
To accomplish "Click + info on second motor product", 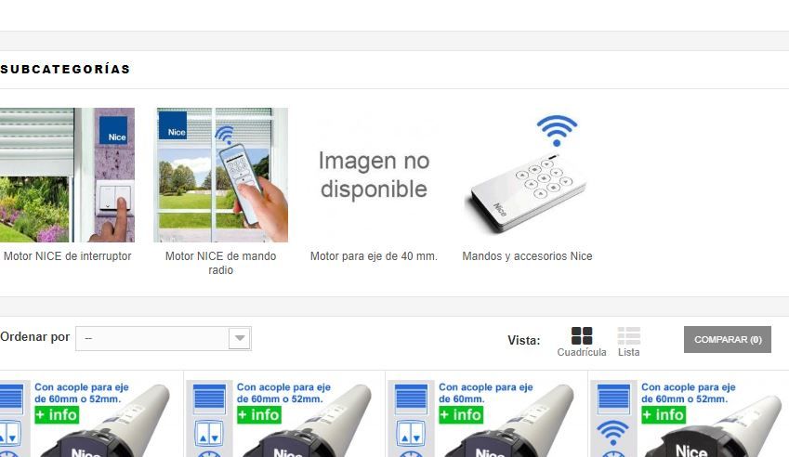I will coord(259,415).
